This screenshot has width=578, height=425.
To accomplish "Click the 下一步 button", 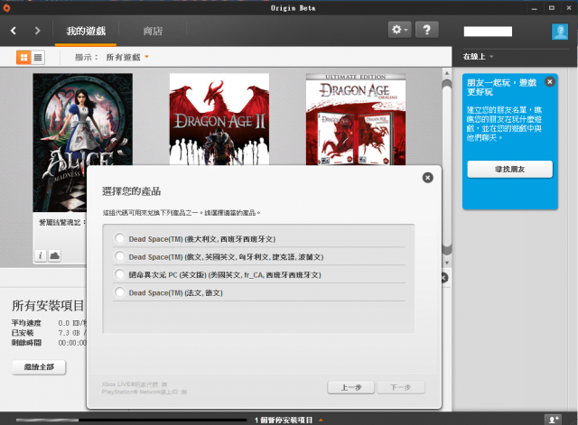I will pos(401,387).
